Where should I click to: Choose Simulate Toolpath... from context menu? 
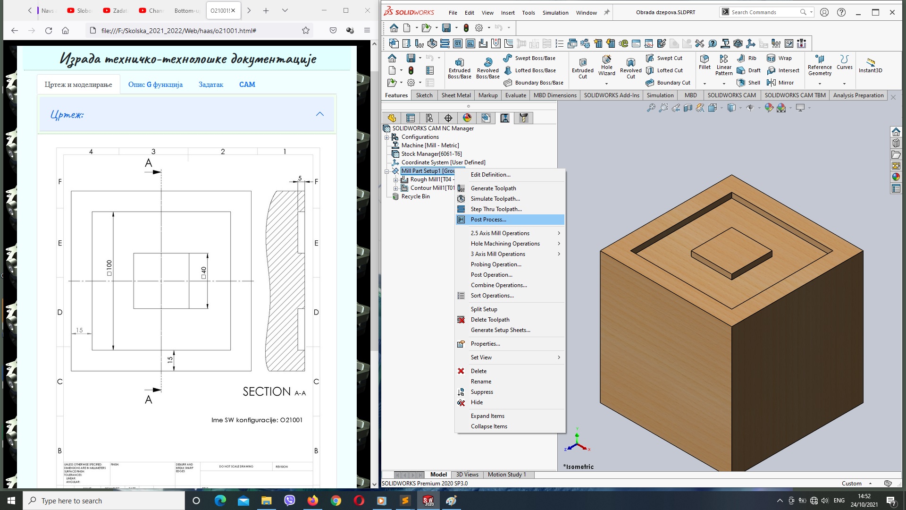510,199
